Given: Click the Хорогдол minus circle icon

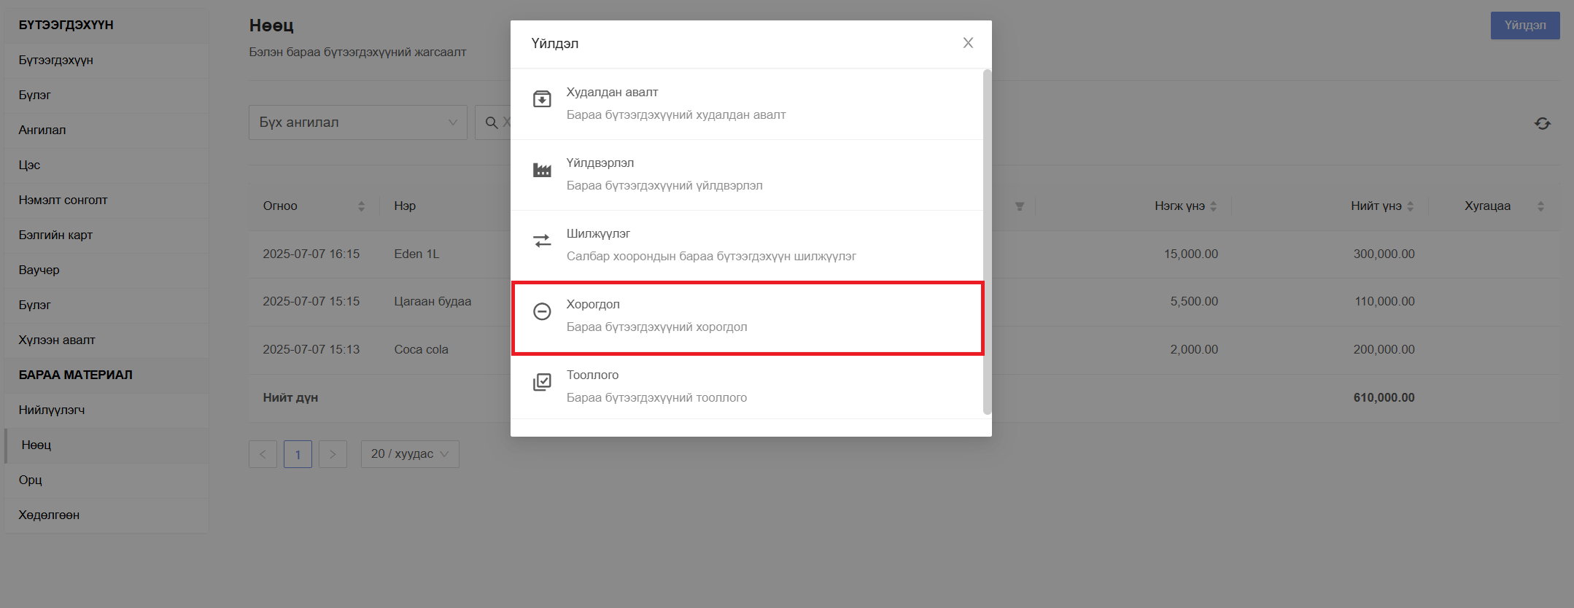Looking at the screenshot, I should [x=542, y=311].
